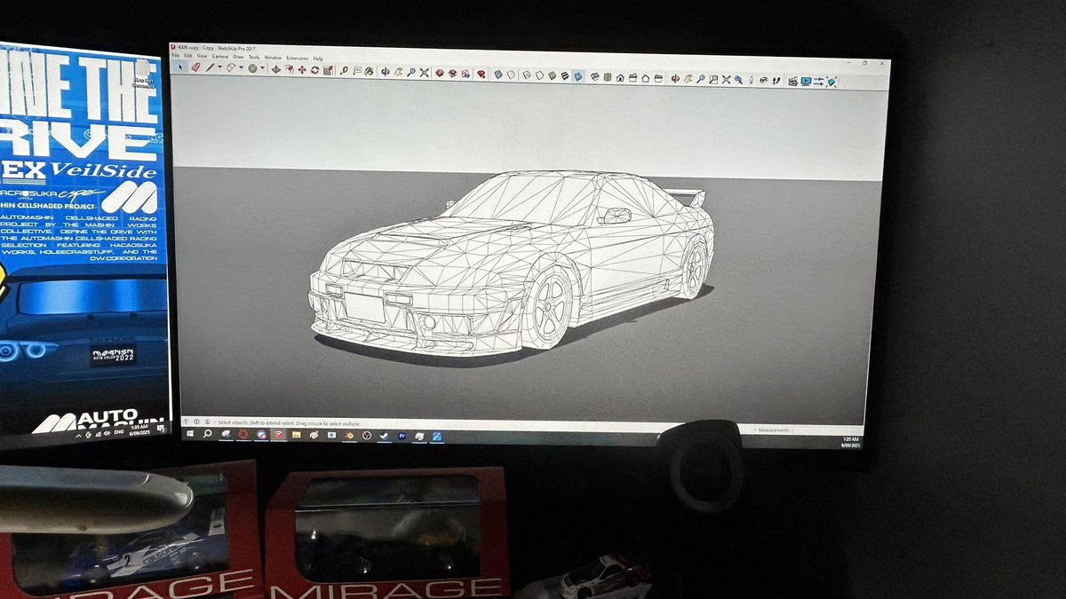This screenshot has height=599, width=1066.
Task: Activate the Scale tool
Action: click(x=328, y=69)
